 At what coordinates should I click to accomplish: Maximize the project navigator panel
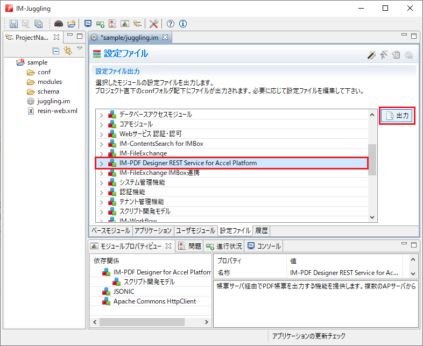point(80,36)
